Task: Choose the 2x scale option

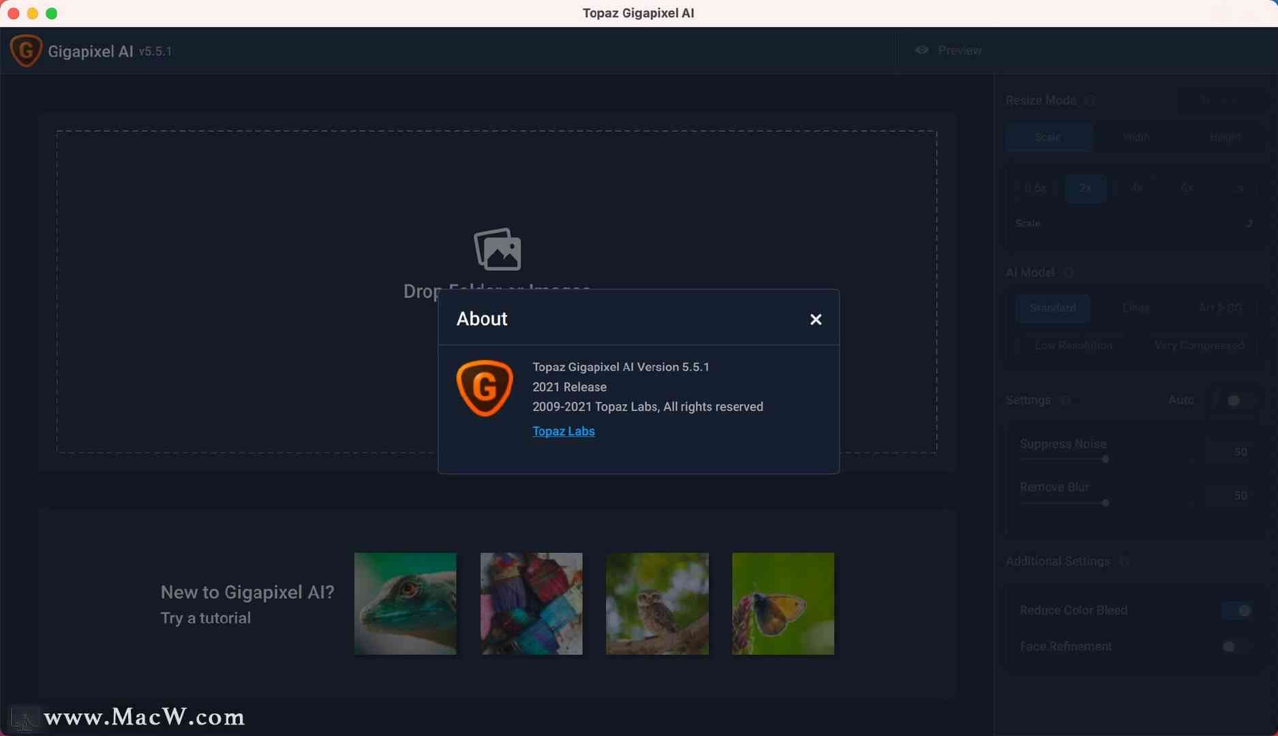Action: click(1085, 188)
